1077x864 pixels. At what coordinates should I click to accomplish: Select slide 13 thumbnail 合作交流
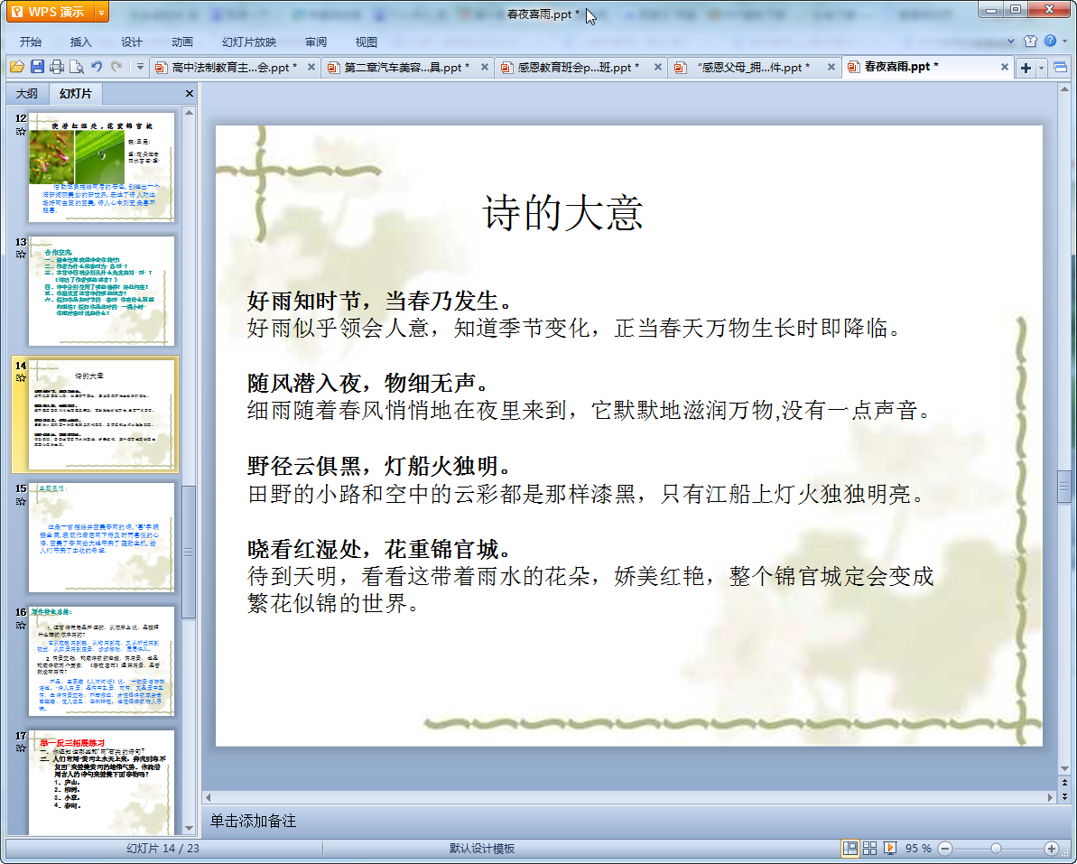(101, 291)
